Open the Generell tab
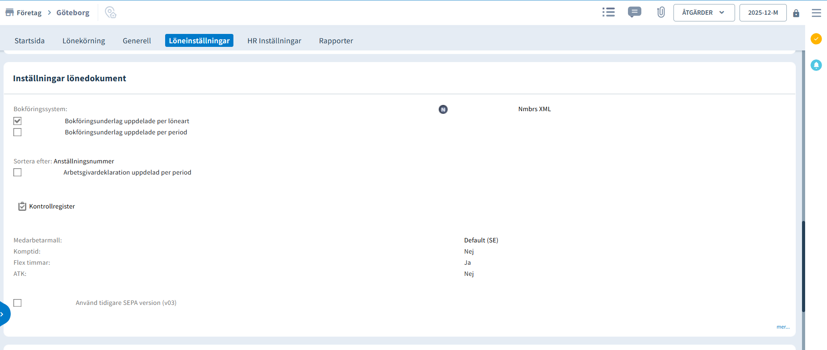 (x=137, y=41)
